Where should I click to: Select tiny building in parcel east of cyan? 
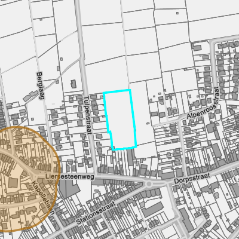pos(148,124)
